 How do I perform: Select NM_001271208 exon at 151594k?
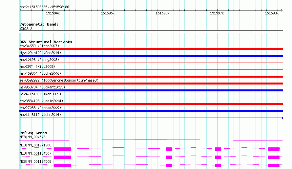point(62,149)
